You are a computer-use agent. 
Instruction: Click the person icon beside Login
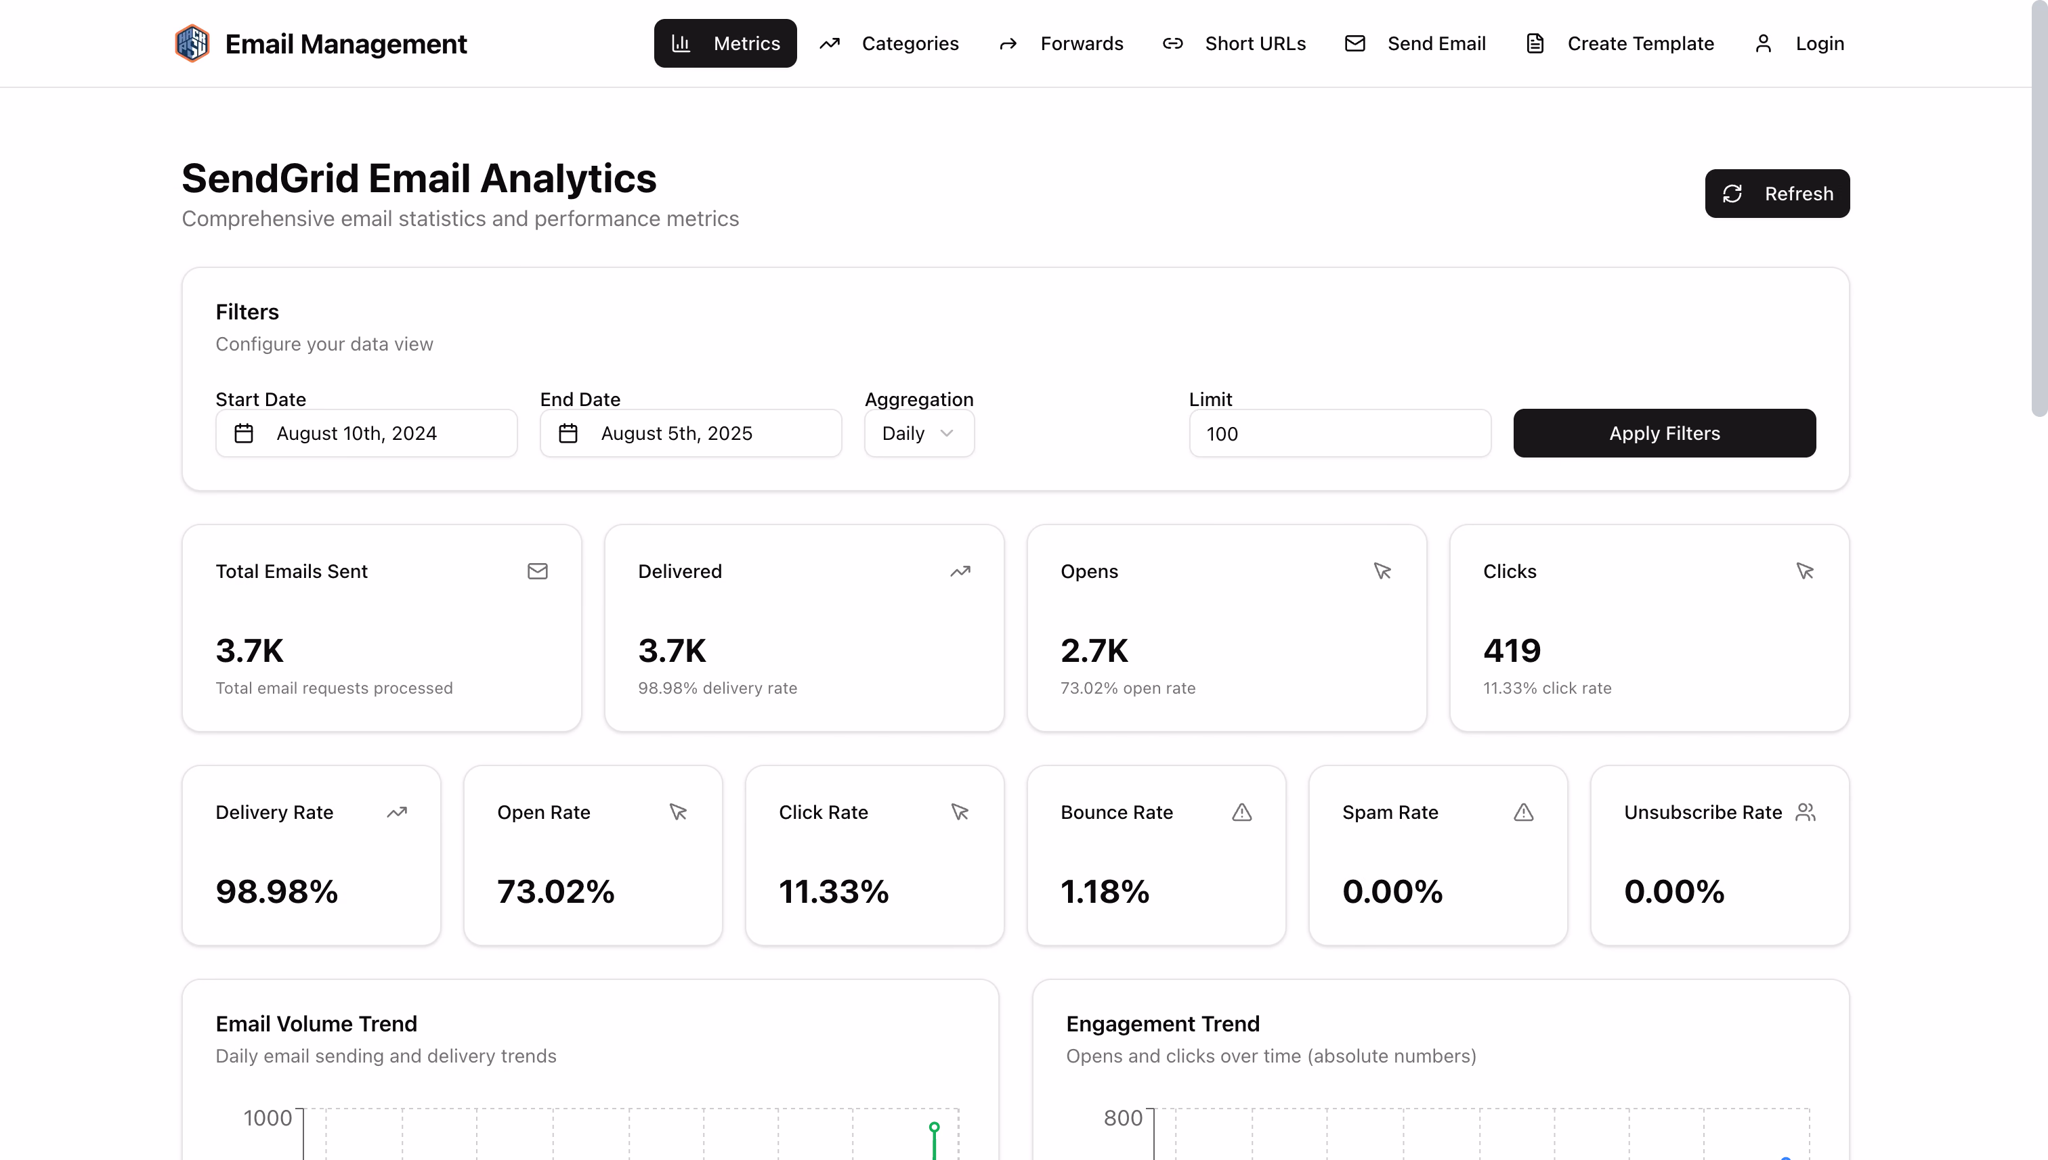(1764, 43)
